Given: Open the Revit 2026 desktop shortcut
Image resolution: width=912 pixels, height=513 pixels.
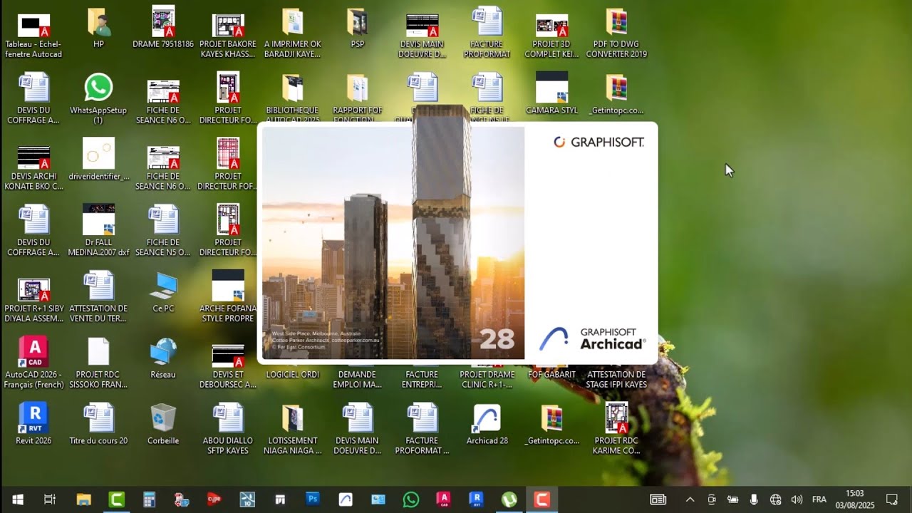Looking at the screenshot, I should 33,424.
